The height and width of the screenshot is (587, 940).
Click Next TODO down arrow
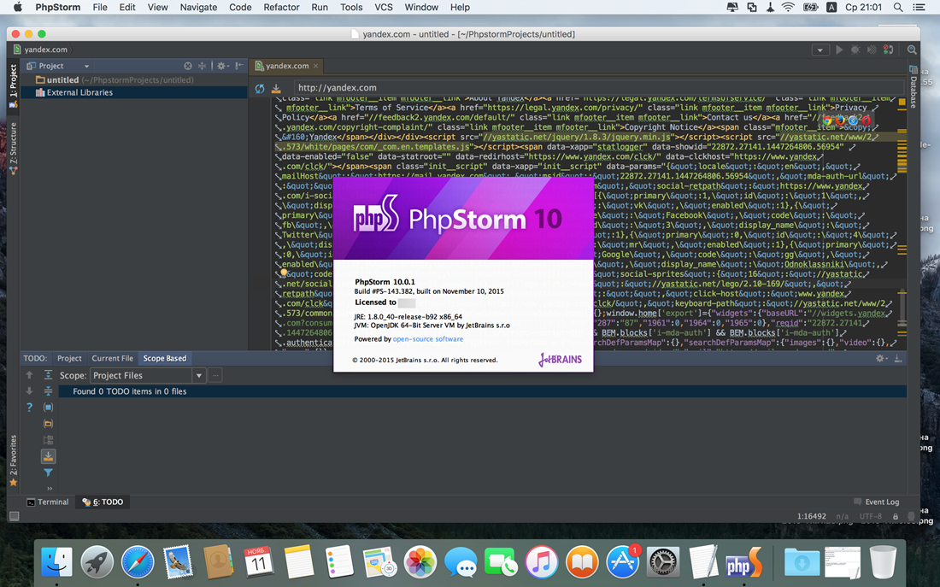[x=29, y=391]
